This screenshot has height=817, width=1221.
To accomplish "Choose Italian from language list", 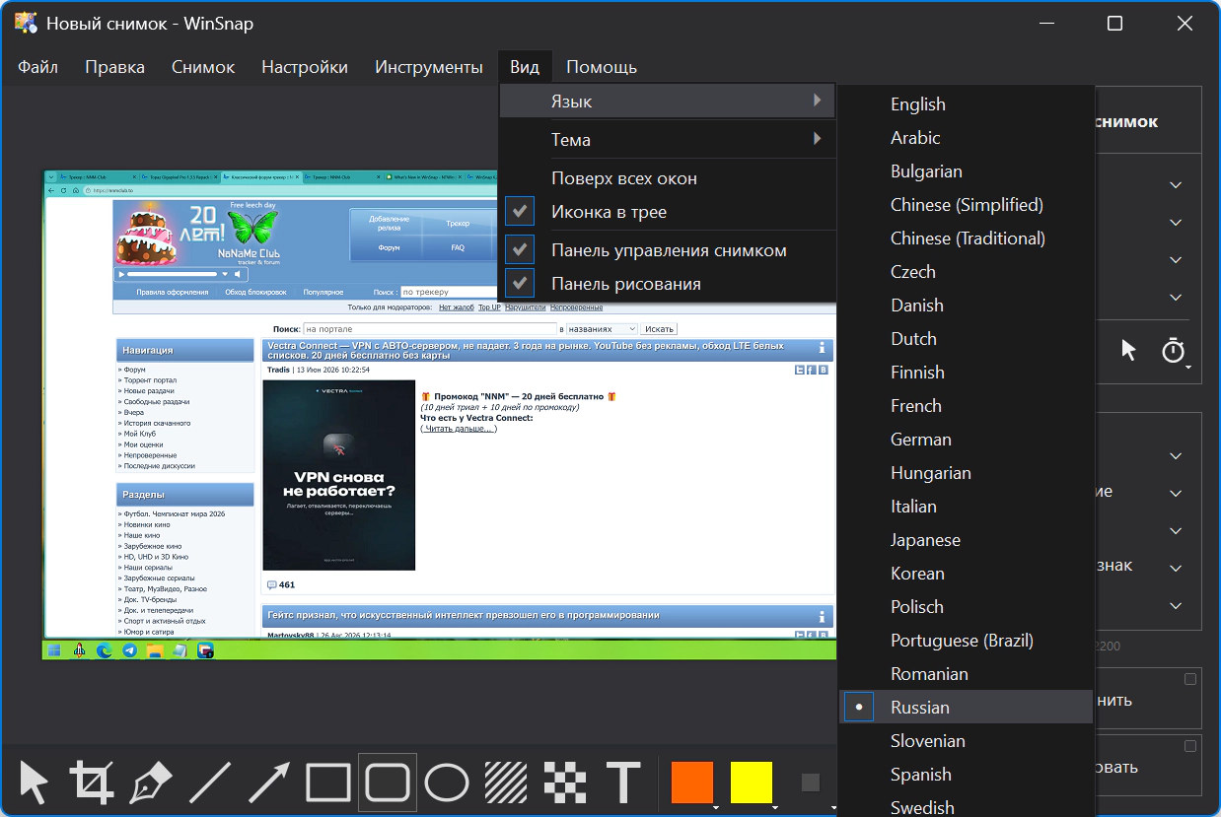I will [x=966, y=507].
